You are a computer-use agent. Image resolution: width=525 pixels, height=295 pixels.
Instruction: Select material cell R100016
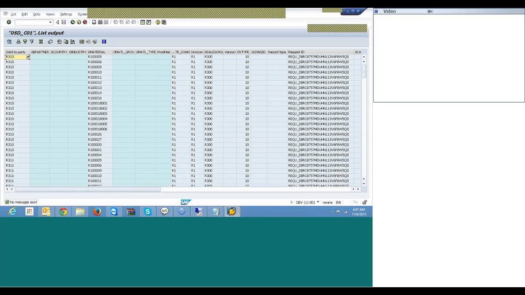click(100, 98)
